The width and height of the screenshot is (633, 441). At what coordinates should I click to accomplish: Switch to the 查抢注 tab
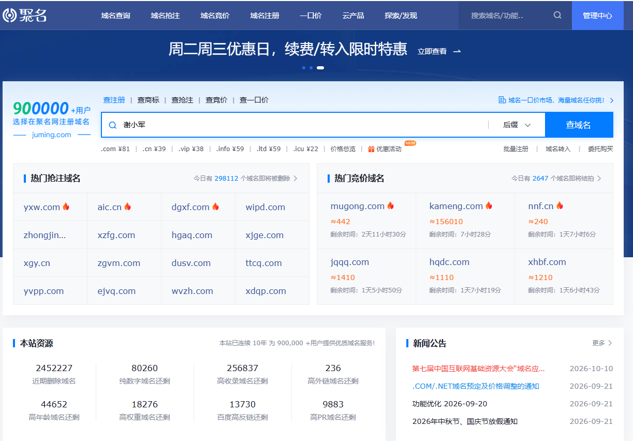[182, 100]
